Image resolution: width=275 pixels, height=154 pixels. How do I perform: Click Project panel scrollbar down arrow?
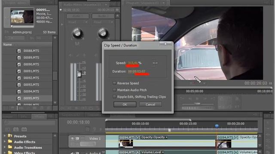point(55,103)
